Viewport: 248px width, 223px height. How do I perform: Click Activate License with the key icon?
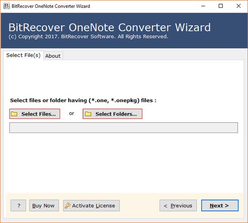(91, 206)
